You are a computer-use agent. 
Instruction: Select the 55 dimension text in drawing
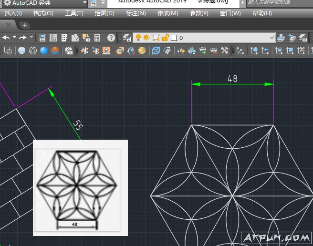[78, 125]
